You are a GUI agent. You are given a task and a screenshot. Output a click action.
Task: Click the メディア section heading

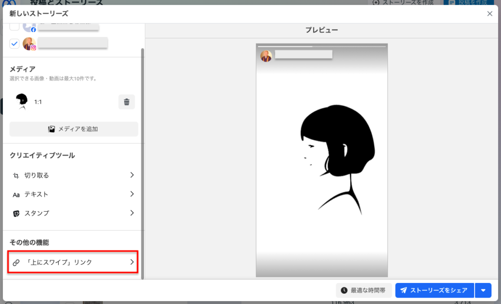click(23, 69)
